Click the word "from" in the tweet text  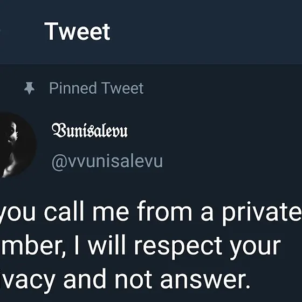[164, 210]
